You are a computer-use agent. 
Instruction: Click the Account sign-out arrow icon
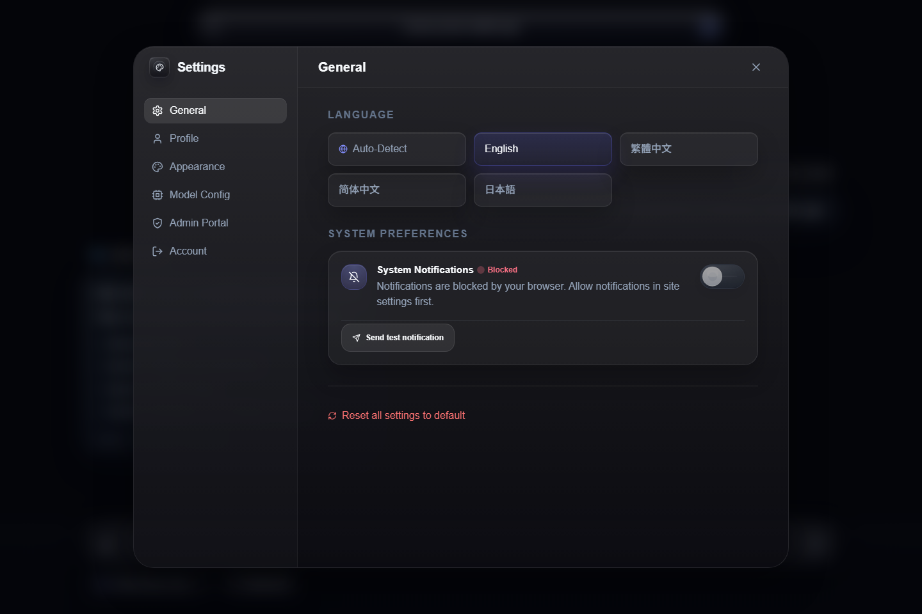click(x=158, y=251)
